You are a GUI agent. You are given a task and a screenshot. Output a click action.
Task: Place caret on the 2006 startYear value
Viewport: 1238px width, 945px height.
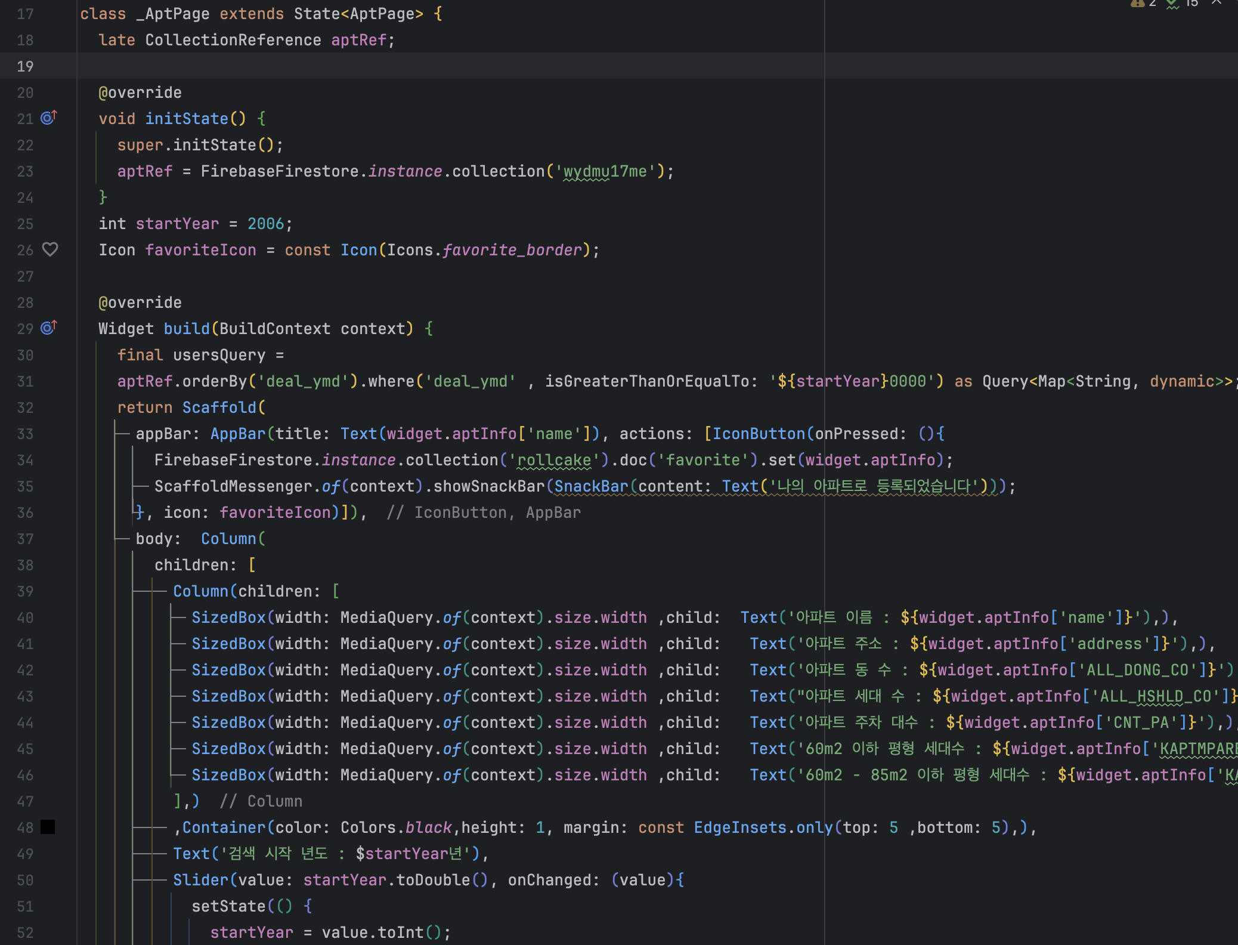[265, 224]
